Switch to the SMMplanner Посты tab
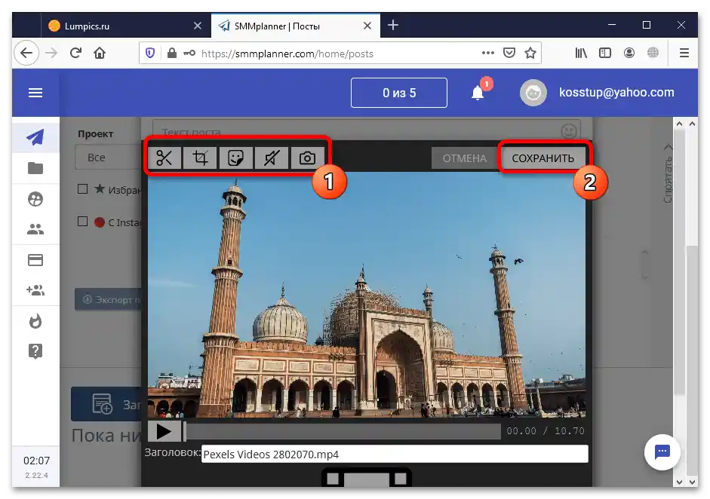This screenshot has height=499, width=710. tap(296, 26)
